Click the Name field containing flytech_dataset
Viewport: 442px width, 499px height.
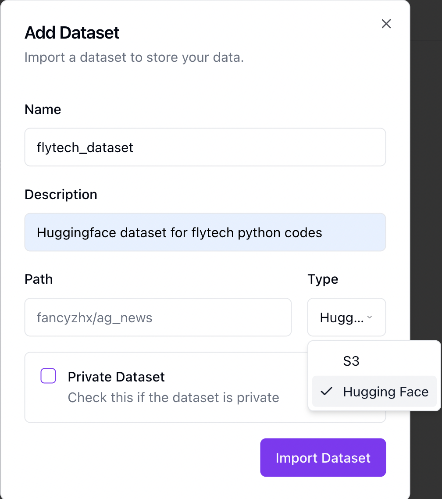tap(205, 147)
